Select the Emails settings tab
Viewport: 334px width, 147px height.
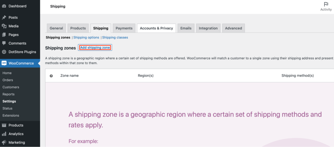(186, 28)
